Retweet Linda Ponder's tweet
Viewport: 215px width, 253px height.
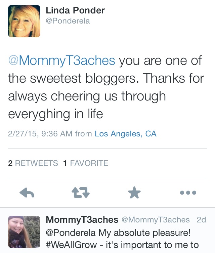tap(81, 193)
